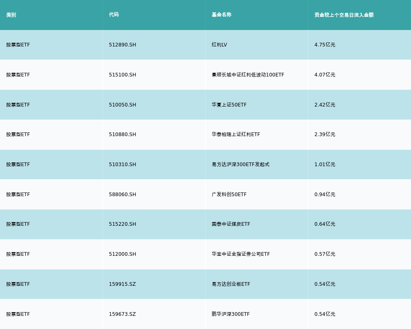Select code 588060.SH

point(122,195)
